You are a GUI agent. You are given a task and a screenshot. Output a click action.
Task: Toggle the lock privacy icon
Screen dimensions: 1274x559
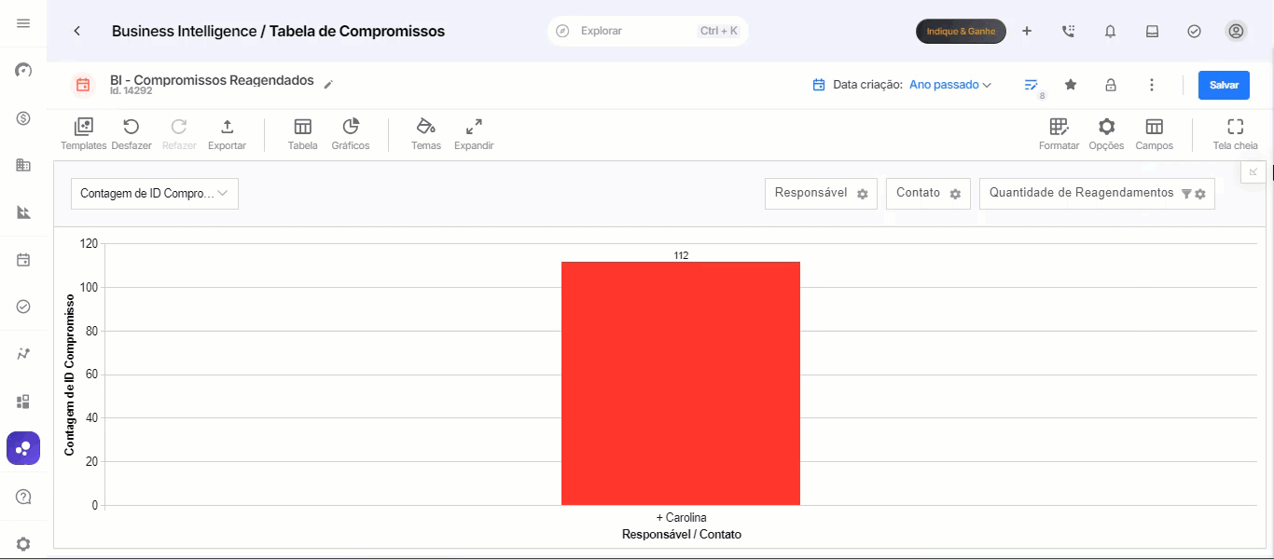pyautogui.click(x=1111, y=85)
